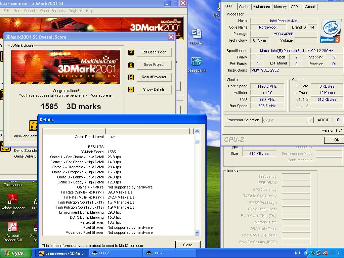Open the Processor Selection CPU #1 dropdown

(288, 120)
